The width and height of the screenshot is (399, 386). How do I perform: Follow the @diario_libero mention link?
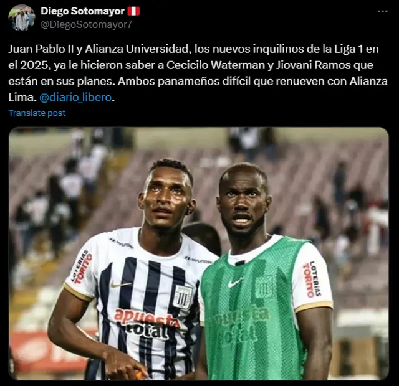(75, 98)
